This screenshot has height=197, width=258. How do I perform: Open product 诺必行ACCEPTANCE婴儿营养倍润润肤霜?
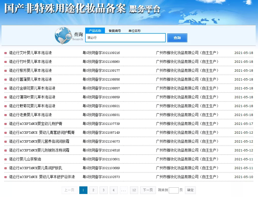39,141
